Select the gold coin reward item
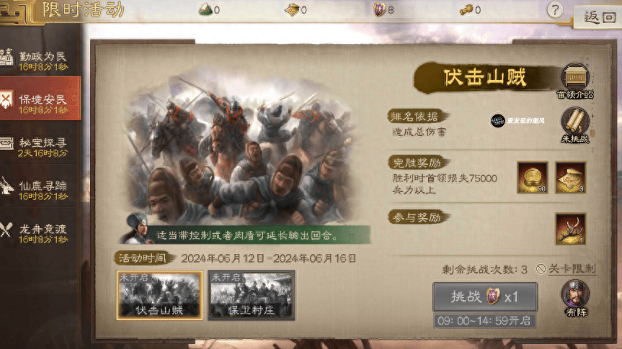Image resolution: width=622 pixels, height=349 pixels. tap(532, 177)
